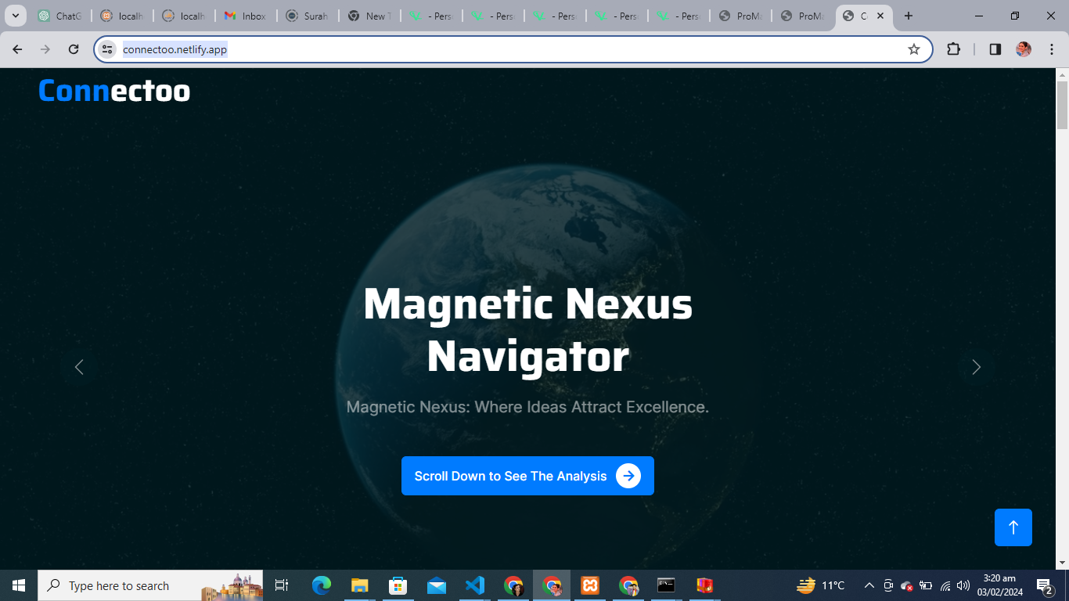The image size is (1069, 601).
Task: Click the Connectoo logo link
Action: tap(114, 91)
